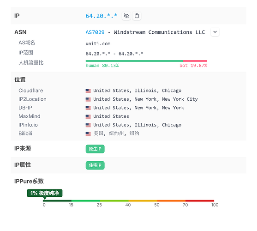Viewport: 257px width, 231px height.
Task: Click the bot 19.87% label
Action: tap(193, 66)
